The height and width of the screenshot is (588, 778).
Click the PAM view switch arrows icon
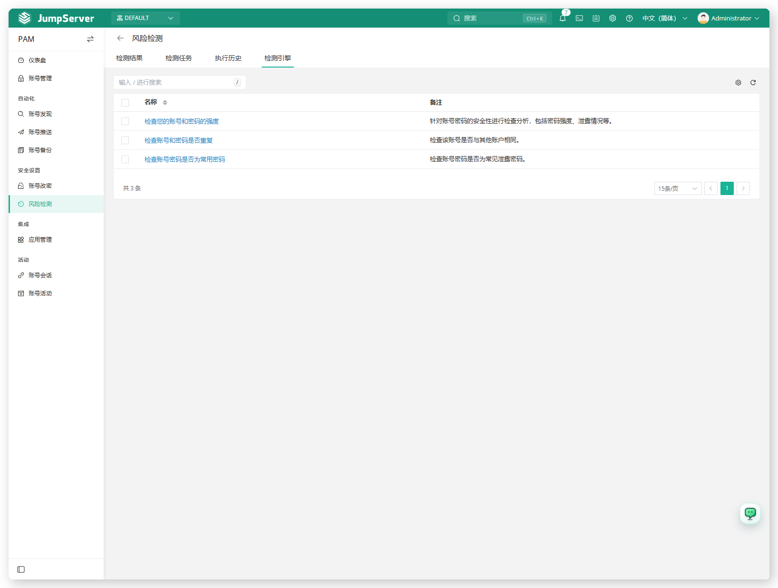(x=90, y=39)
